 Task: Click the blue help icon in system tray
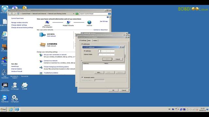(x=173, y=109)
